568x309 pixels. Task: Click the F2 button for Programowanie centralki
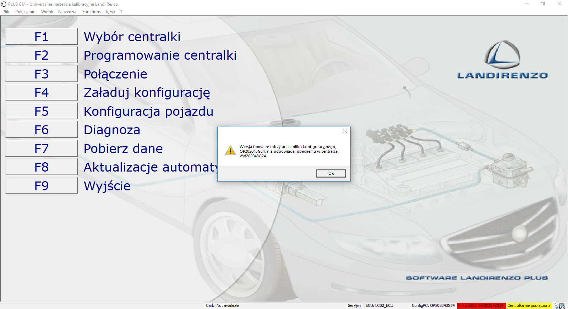coord(42,55)
